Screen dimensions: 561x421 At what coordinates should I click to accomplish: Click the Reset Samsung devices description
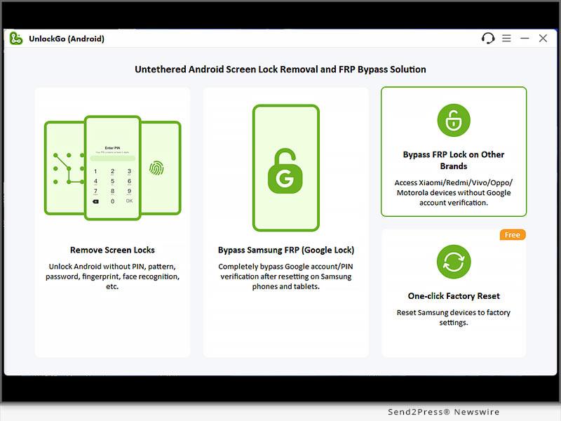point(454,318)
